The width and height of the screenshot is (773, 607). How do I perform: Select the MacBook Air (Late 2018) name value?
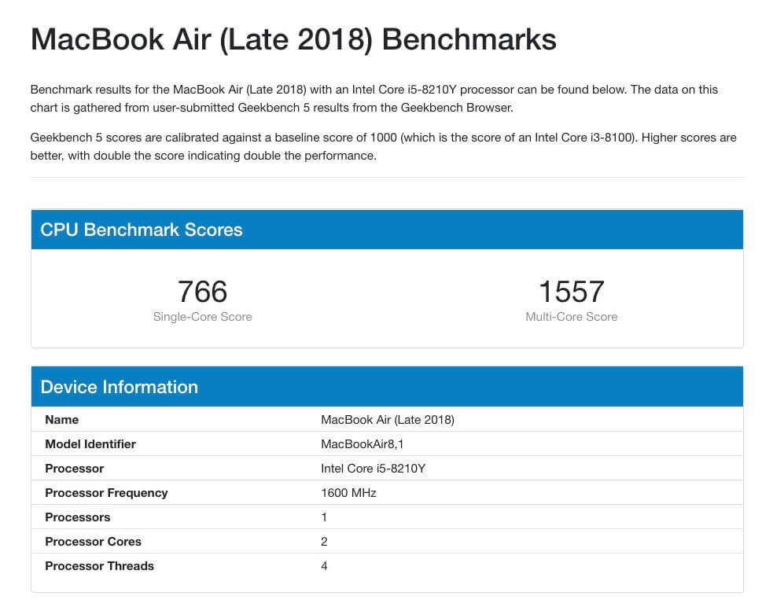(x=388, y=420)
